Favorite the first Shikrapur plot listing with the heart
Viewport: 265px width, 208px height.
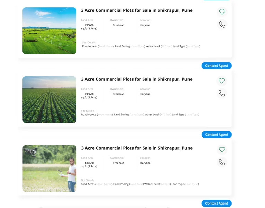(x=222, y=12)
